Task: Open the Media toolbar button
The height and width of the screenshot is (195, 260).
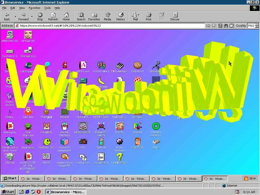Action: (107, 17)
